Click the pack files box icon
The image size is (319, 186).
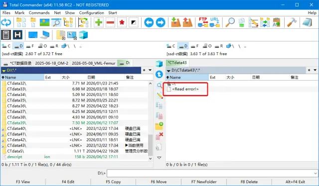point(176,22)
